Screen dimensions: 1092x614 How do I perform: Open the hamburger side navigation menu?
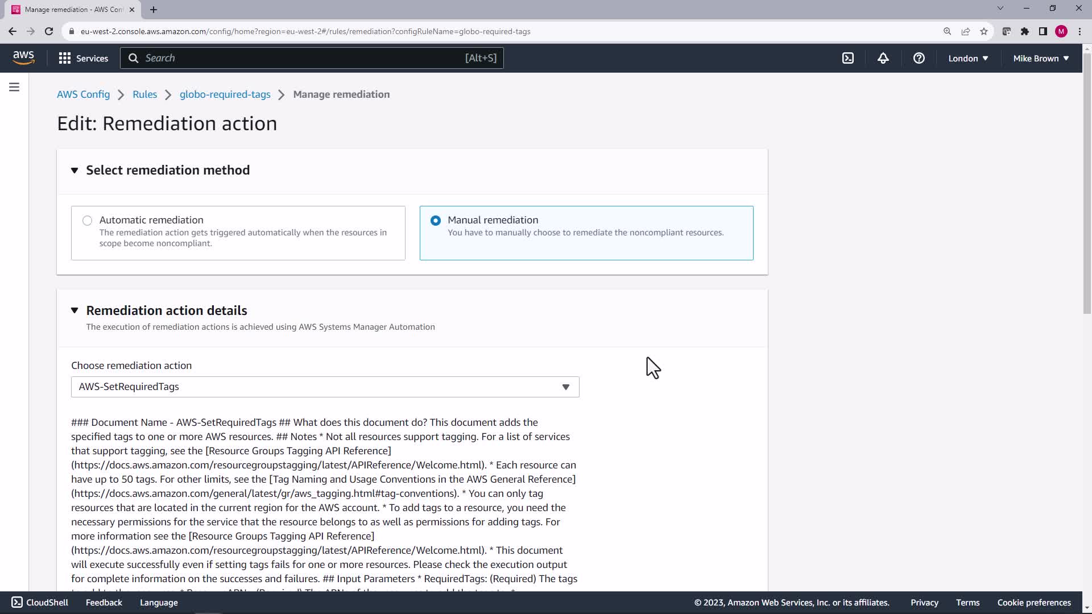[x=14, y=87]
